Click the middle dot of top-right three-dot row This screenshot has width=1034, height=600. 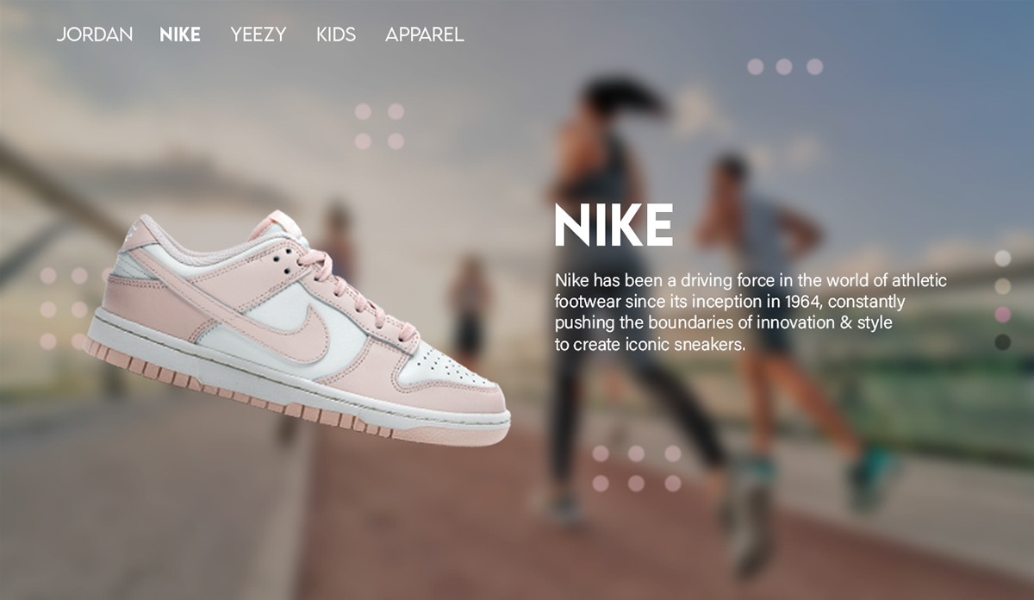[x=783, y=66]
